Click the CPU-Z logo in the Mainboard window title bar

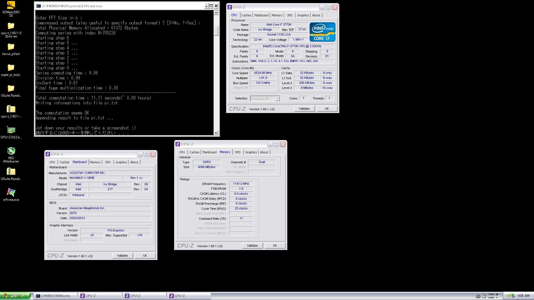pos(48,154)
